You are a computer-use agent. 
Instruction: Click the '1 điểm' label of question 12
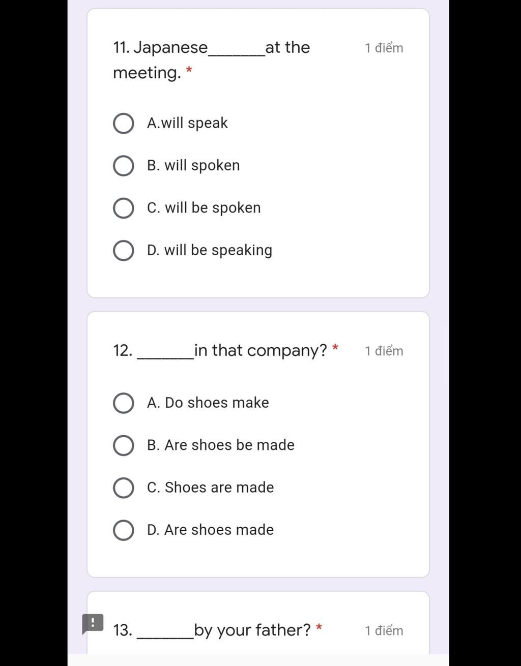[x=384, y=351]
